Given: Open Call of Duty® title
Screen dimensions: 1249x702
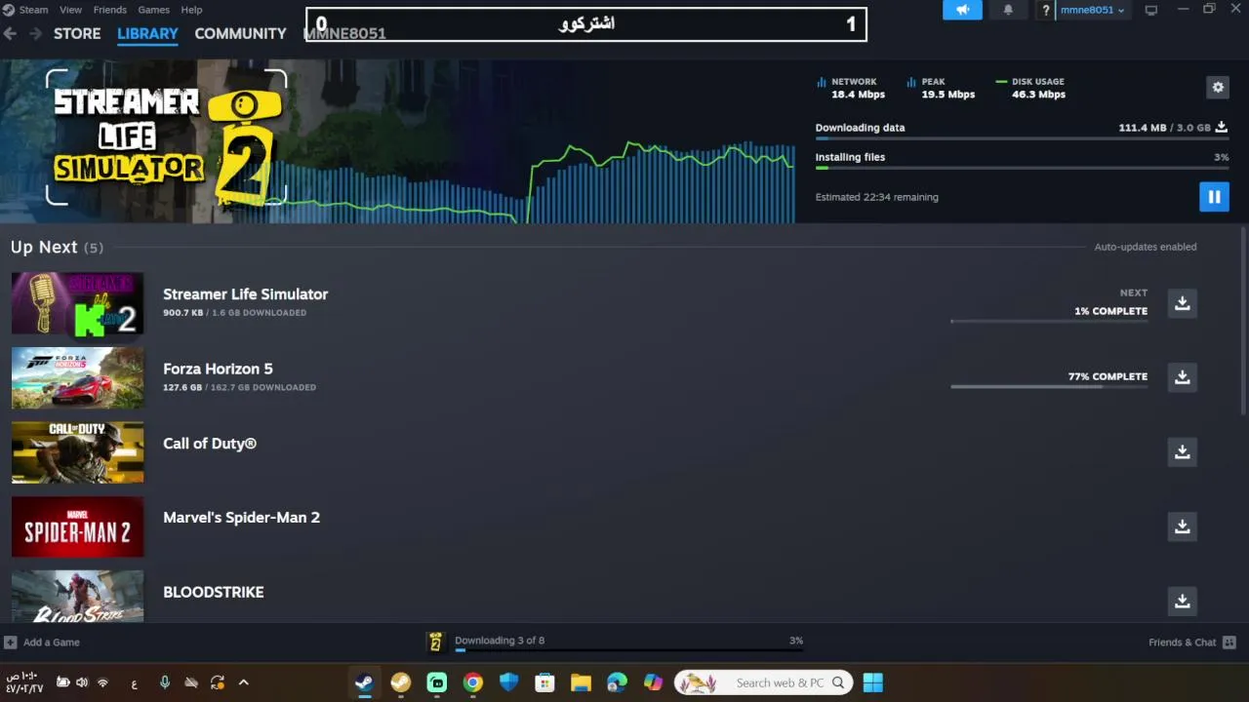Looking at the screenshot, I should click(210, 444).
